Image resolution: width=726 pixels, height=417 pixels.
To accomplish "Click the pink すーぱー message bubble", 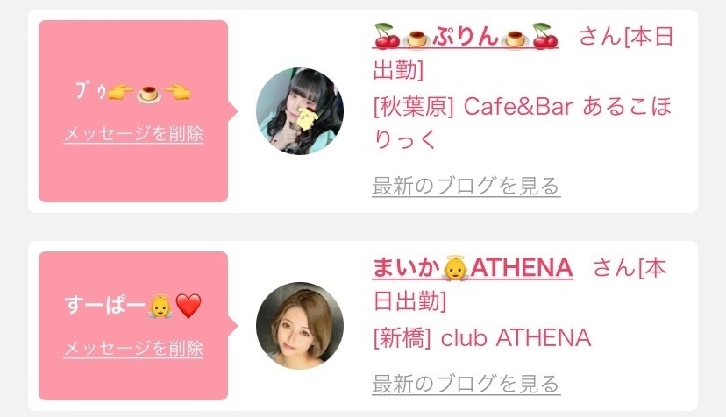I will pos(133,326).
